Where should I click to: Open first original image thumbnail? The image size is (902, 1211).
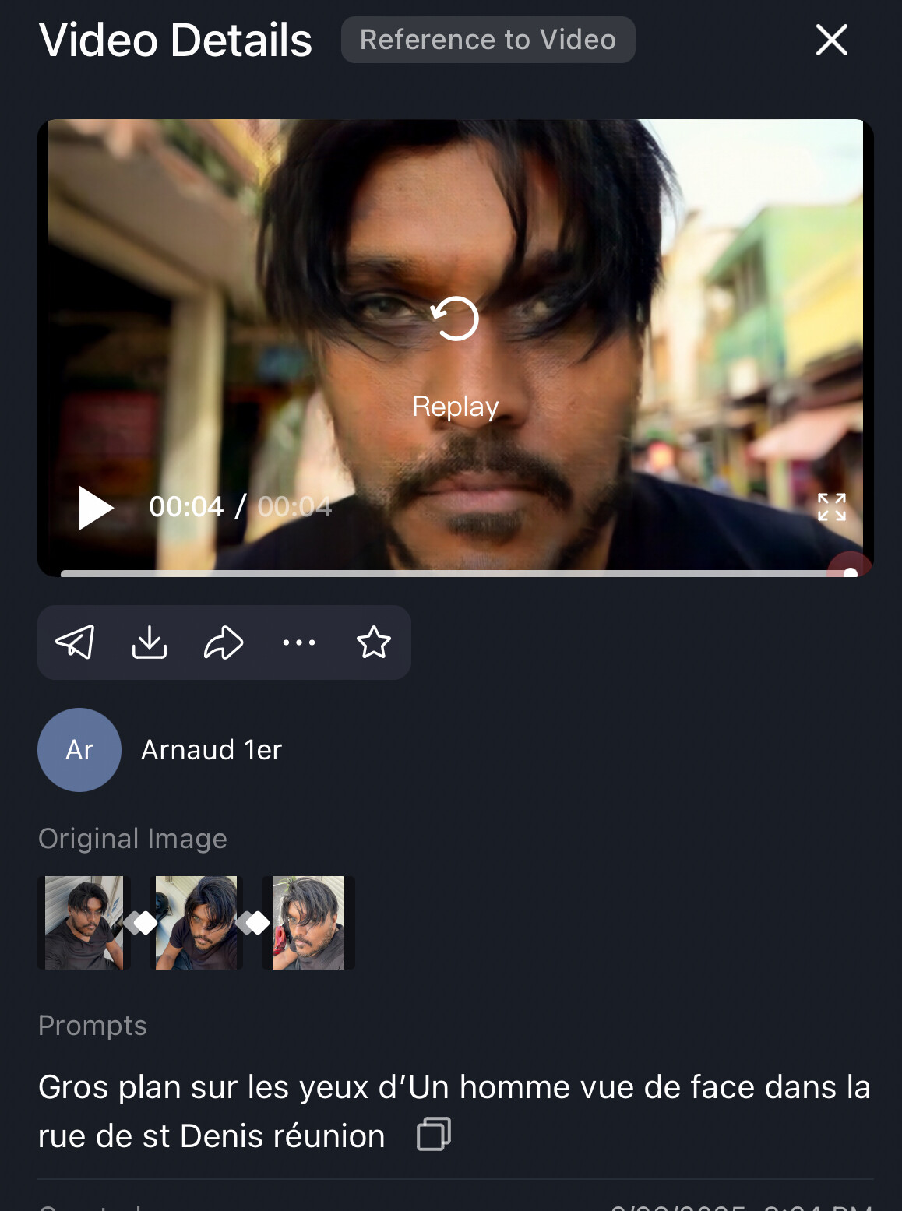pos(84,923)
